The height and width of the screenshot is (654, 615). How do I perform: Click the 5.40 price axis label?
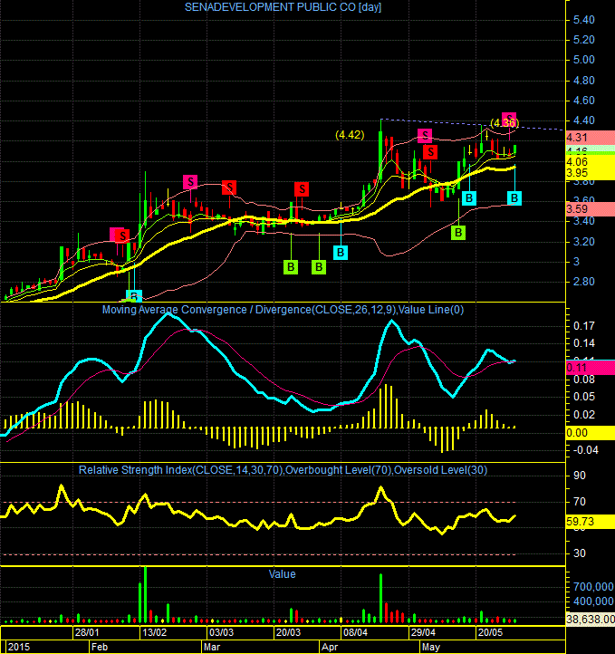click(583, 20)
